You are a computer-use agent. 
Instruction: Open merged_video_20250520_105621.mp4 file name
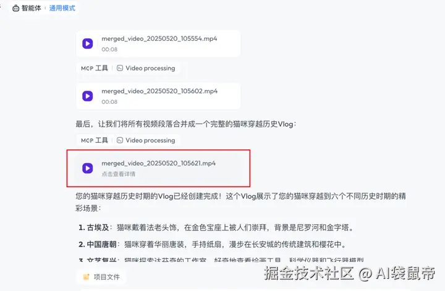coord(159,163)
